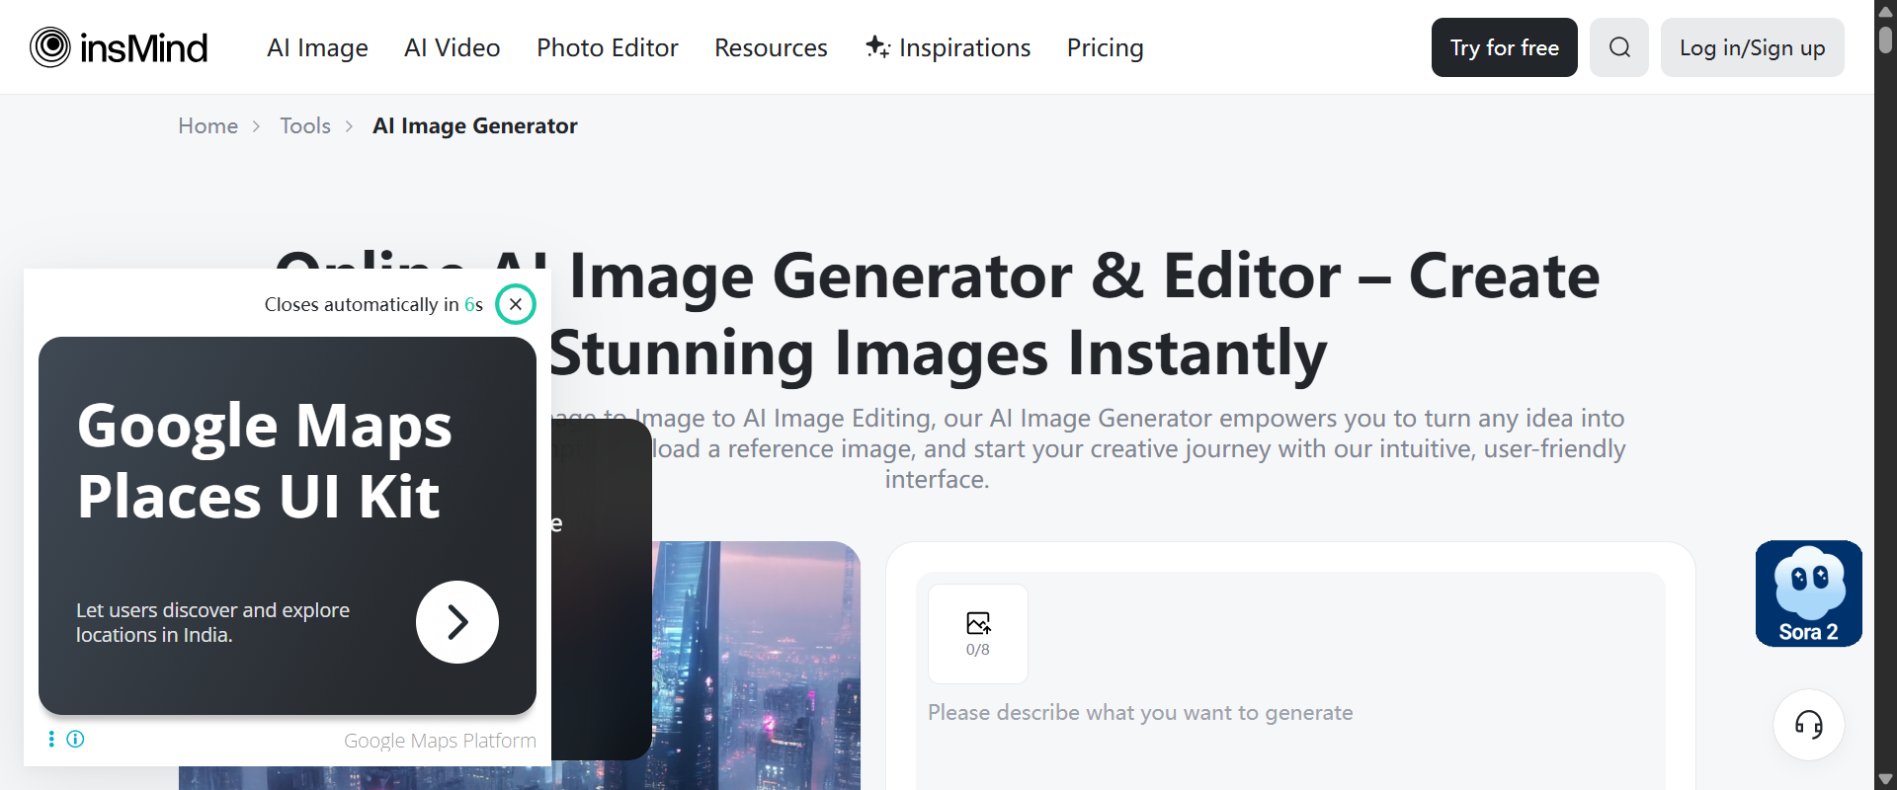Go to Home in the breadcrumb
Image resolution: width=1897 pixels, height=790 pixels.
tap(207, 125)
